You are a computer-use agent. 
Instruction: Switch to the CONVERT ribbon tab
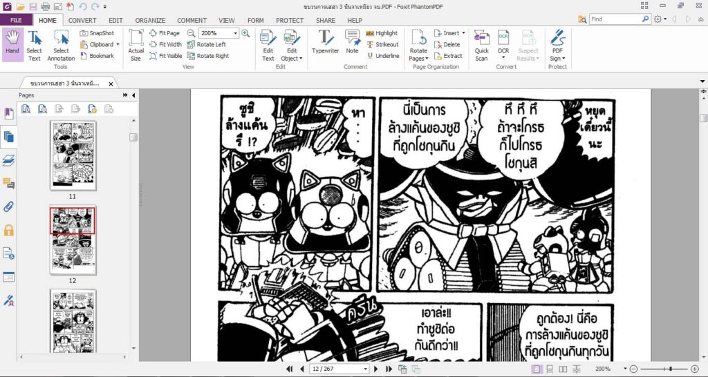[x=82, y=20]
